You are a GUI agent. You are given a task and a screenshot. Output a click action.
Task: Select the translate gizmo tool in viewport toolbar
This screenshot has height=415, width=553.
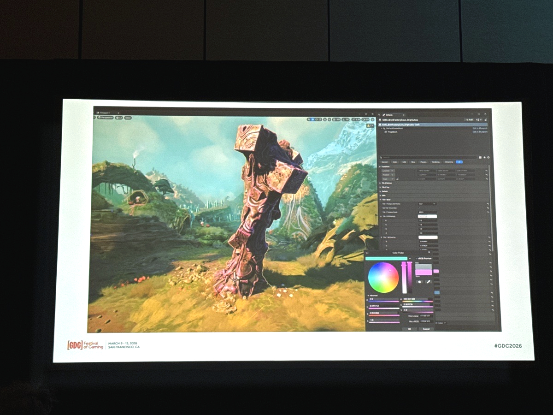tap(313, 119)
